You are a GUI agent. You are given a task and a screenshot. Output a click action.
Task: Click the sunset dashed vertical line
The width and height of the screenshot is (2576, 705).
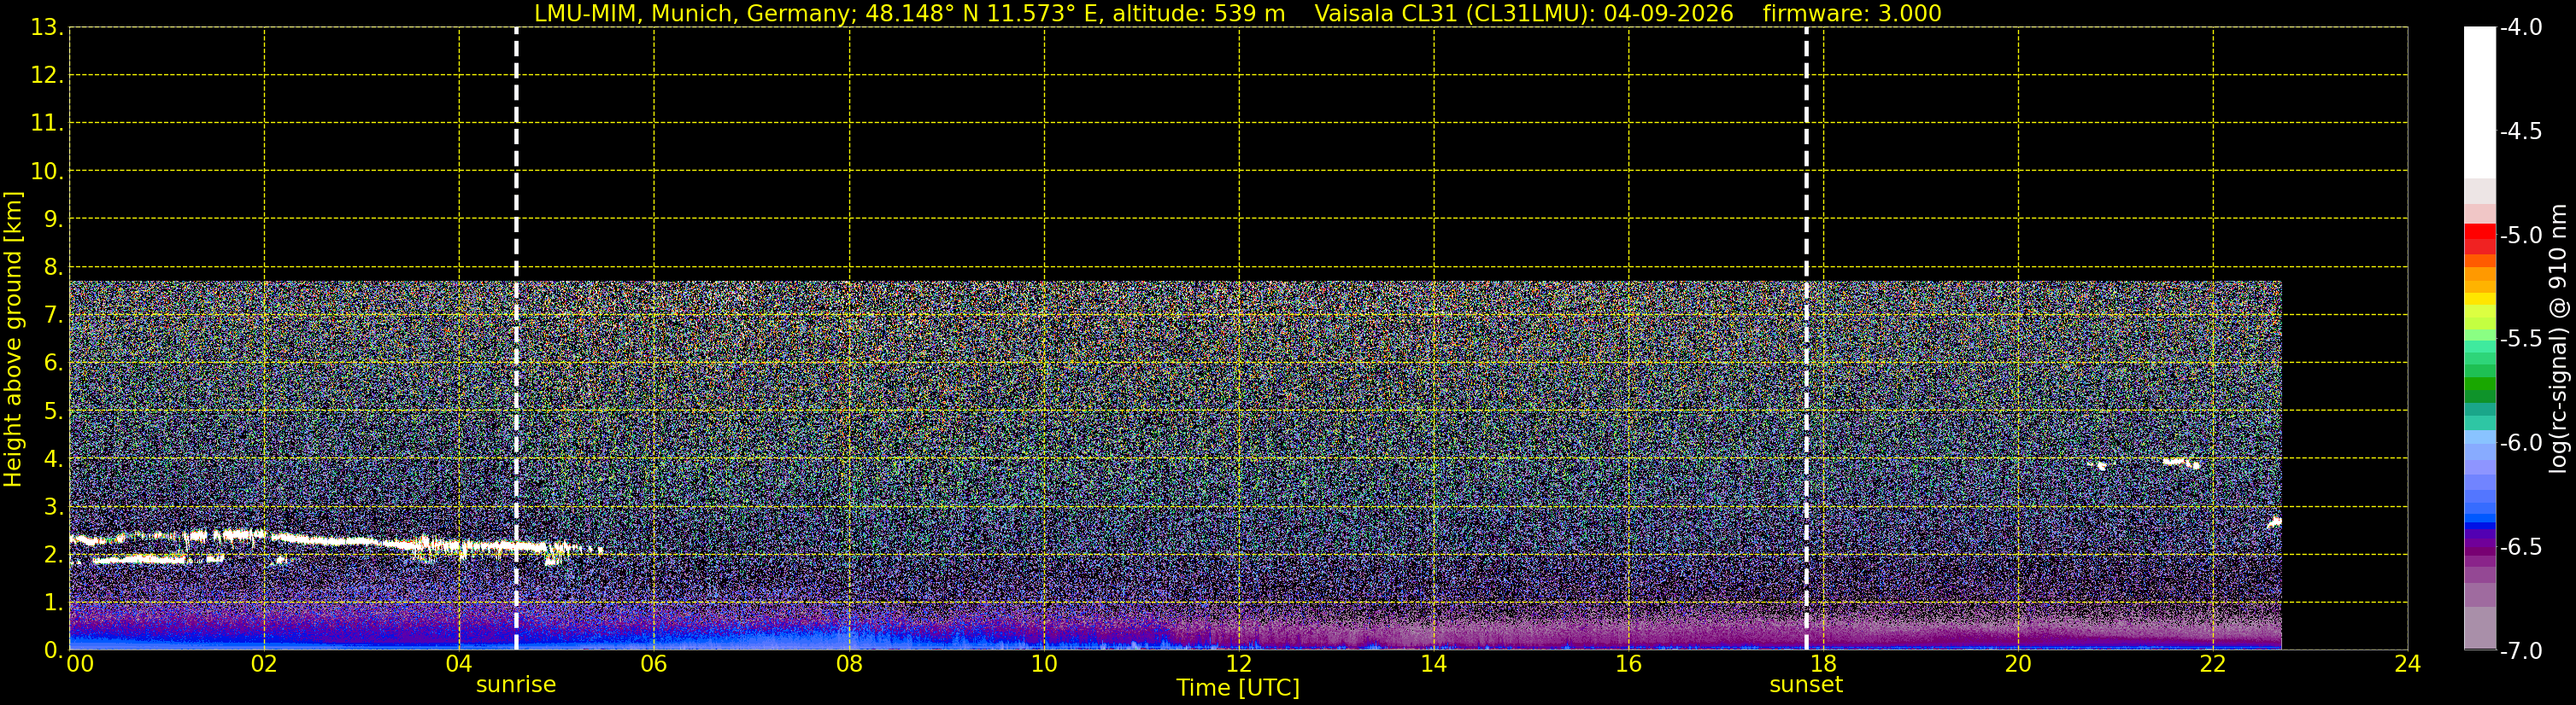point(1806,339)
